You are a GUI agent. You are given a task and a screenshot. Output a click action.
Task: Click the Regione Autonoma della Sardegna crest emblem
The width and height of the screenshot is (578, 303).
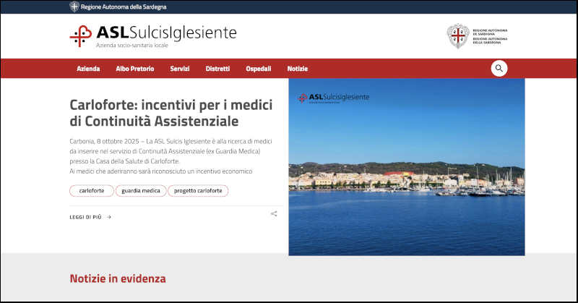point(458,36)
